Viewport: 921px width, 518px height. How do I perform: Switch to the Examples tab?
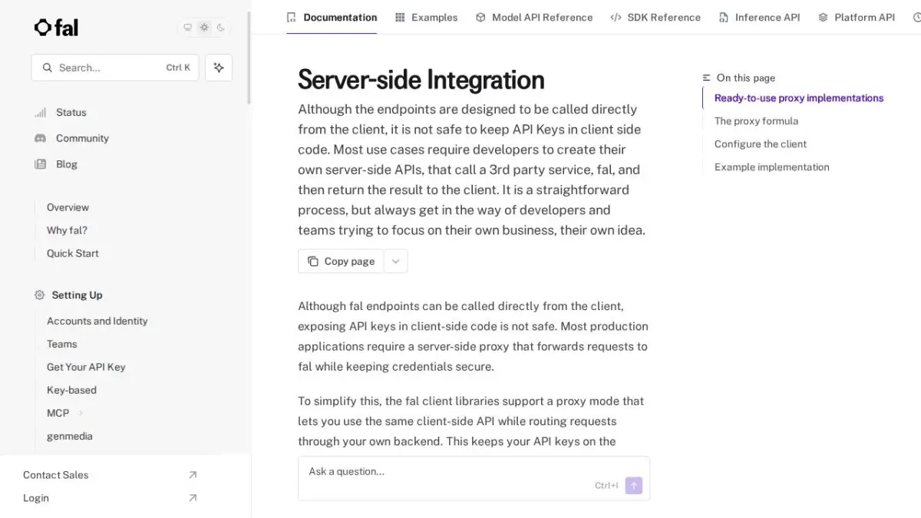pos(426,17)
